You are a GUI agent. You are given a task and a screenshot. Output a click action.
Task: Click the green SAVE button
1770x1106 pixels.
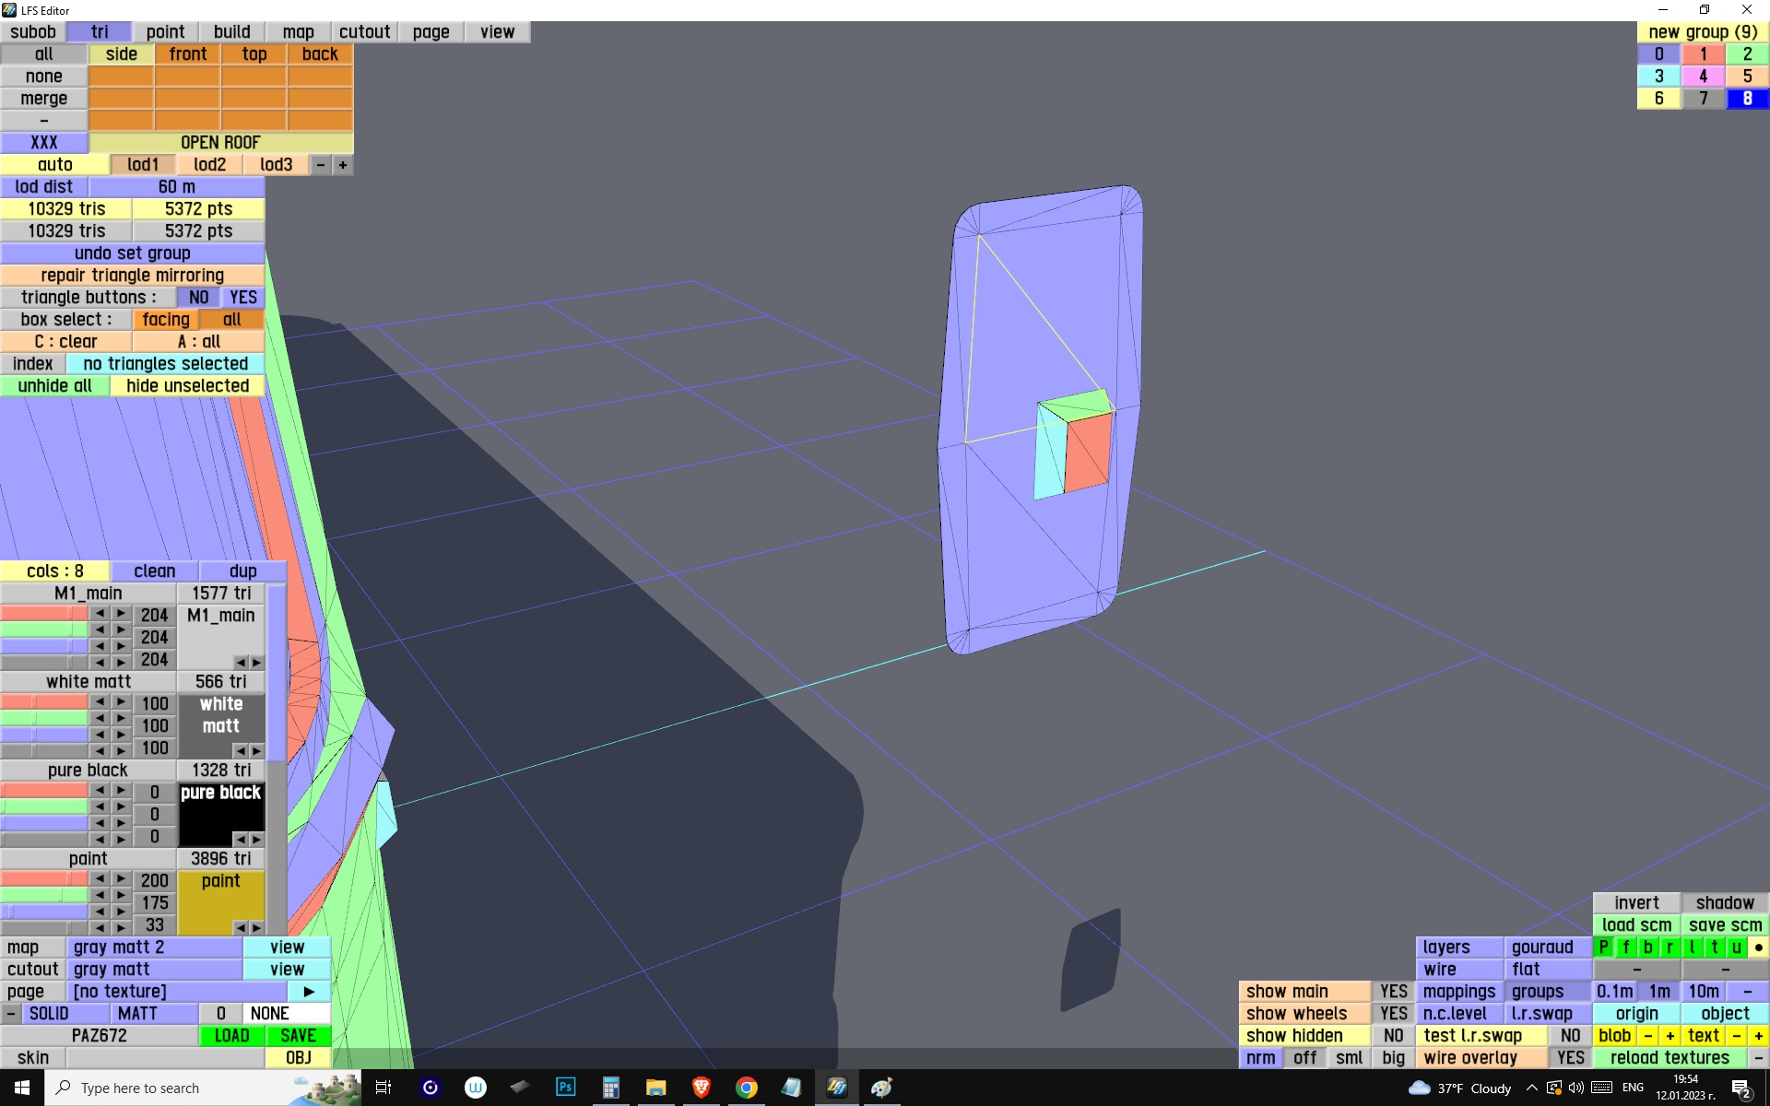coord(298,1035)
